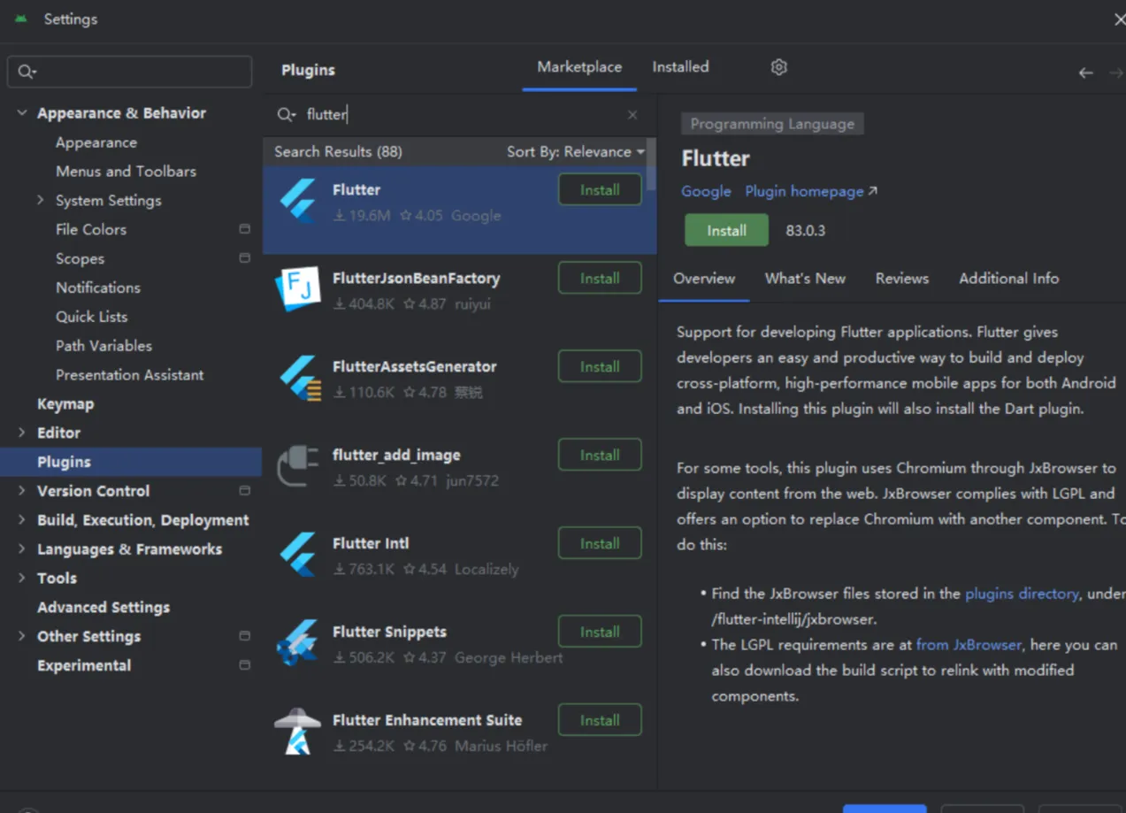Click the File Colors project-level icon
The image size is (1126, 813).
245,229
